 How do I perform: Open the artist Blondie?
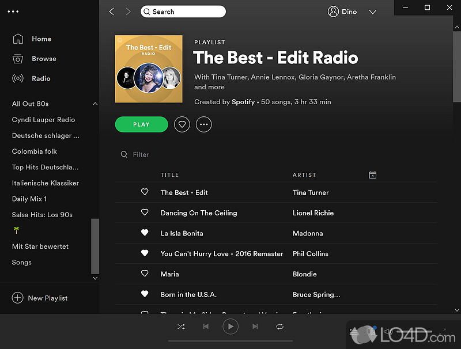tap(305, 274)
